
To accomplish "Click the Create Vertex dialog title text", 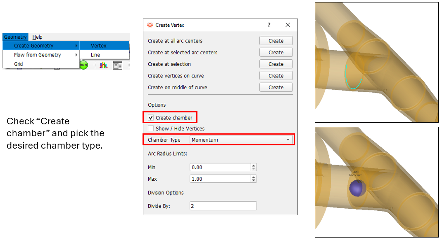I will tap(170, 25).
